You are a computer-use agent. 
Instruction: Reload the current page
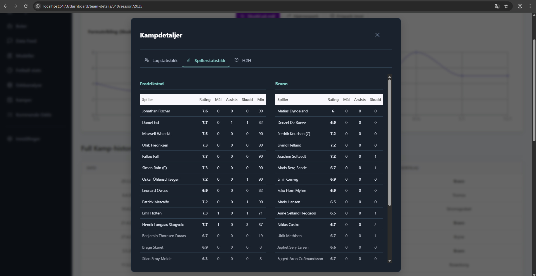tap(26, 6)
